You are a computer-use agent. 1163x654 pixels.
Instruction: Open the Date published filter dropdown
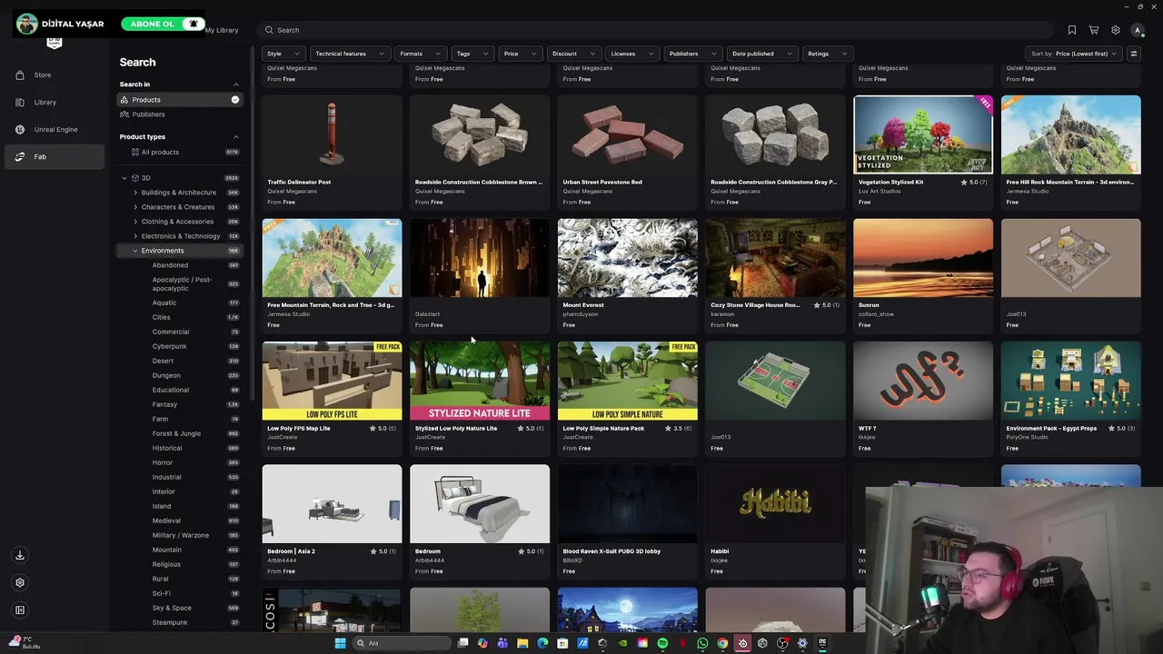click(761, 54)
